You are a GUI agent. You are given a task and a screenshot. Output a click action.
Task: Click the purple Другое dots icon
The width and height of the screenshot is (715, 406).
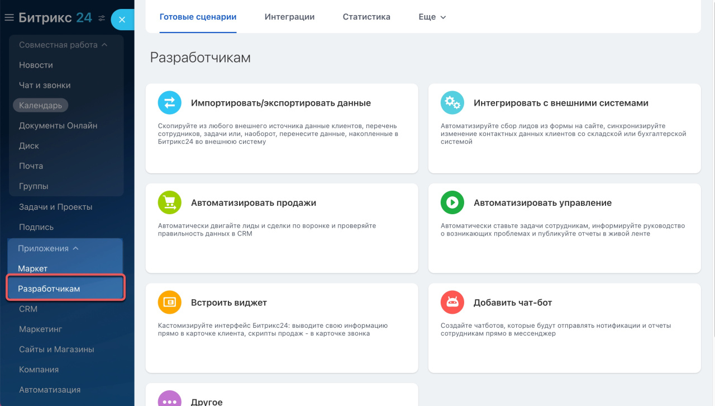(170, 399)
